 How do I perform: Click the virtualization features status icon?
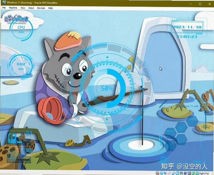189,173
